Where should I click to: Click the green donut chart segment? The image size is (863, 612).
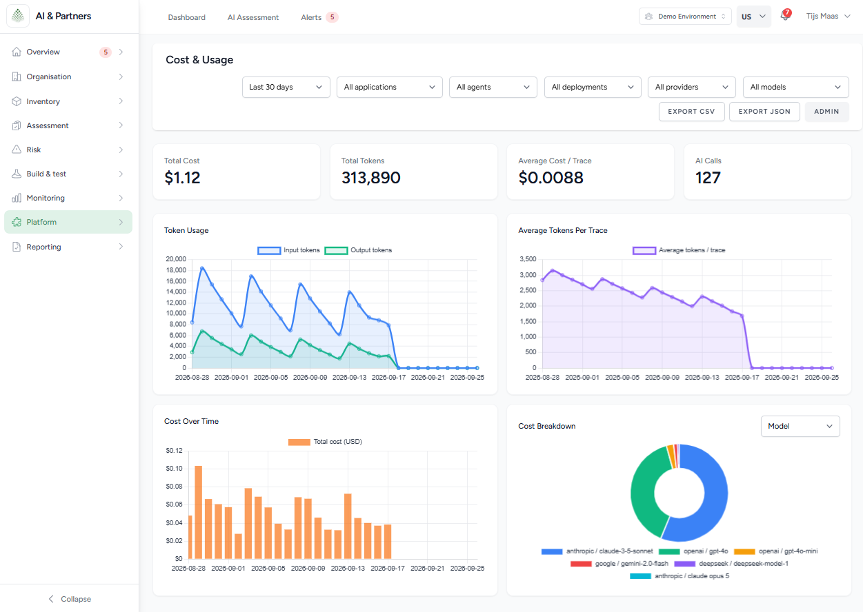[643, 493]
